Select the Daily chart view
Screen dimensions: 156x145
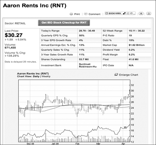[x=36, y=76]
